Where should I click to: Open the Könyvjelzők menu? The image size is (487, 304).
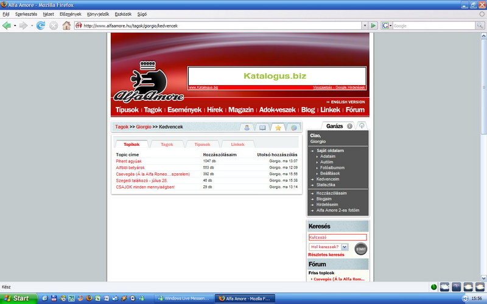pos(98,14)
